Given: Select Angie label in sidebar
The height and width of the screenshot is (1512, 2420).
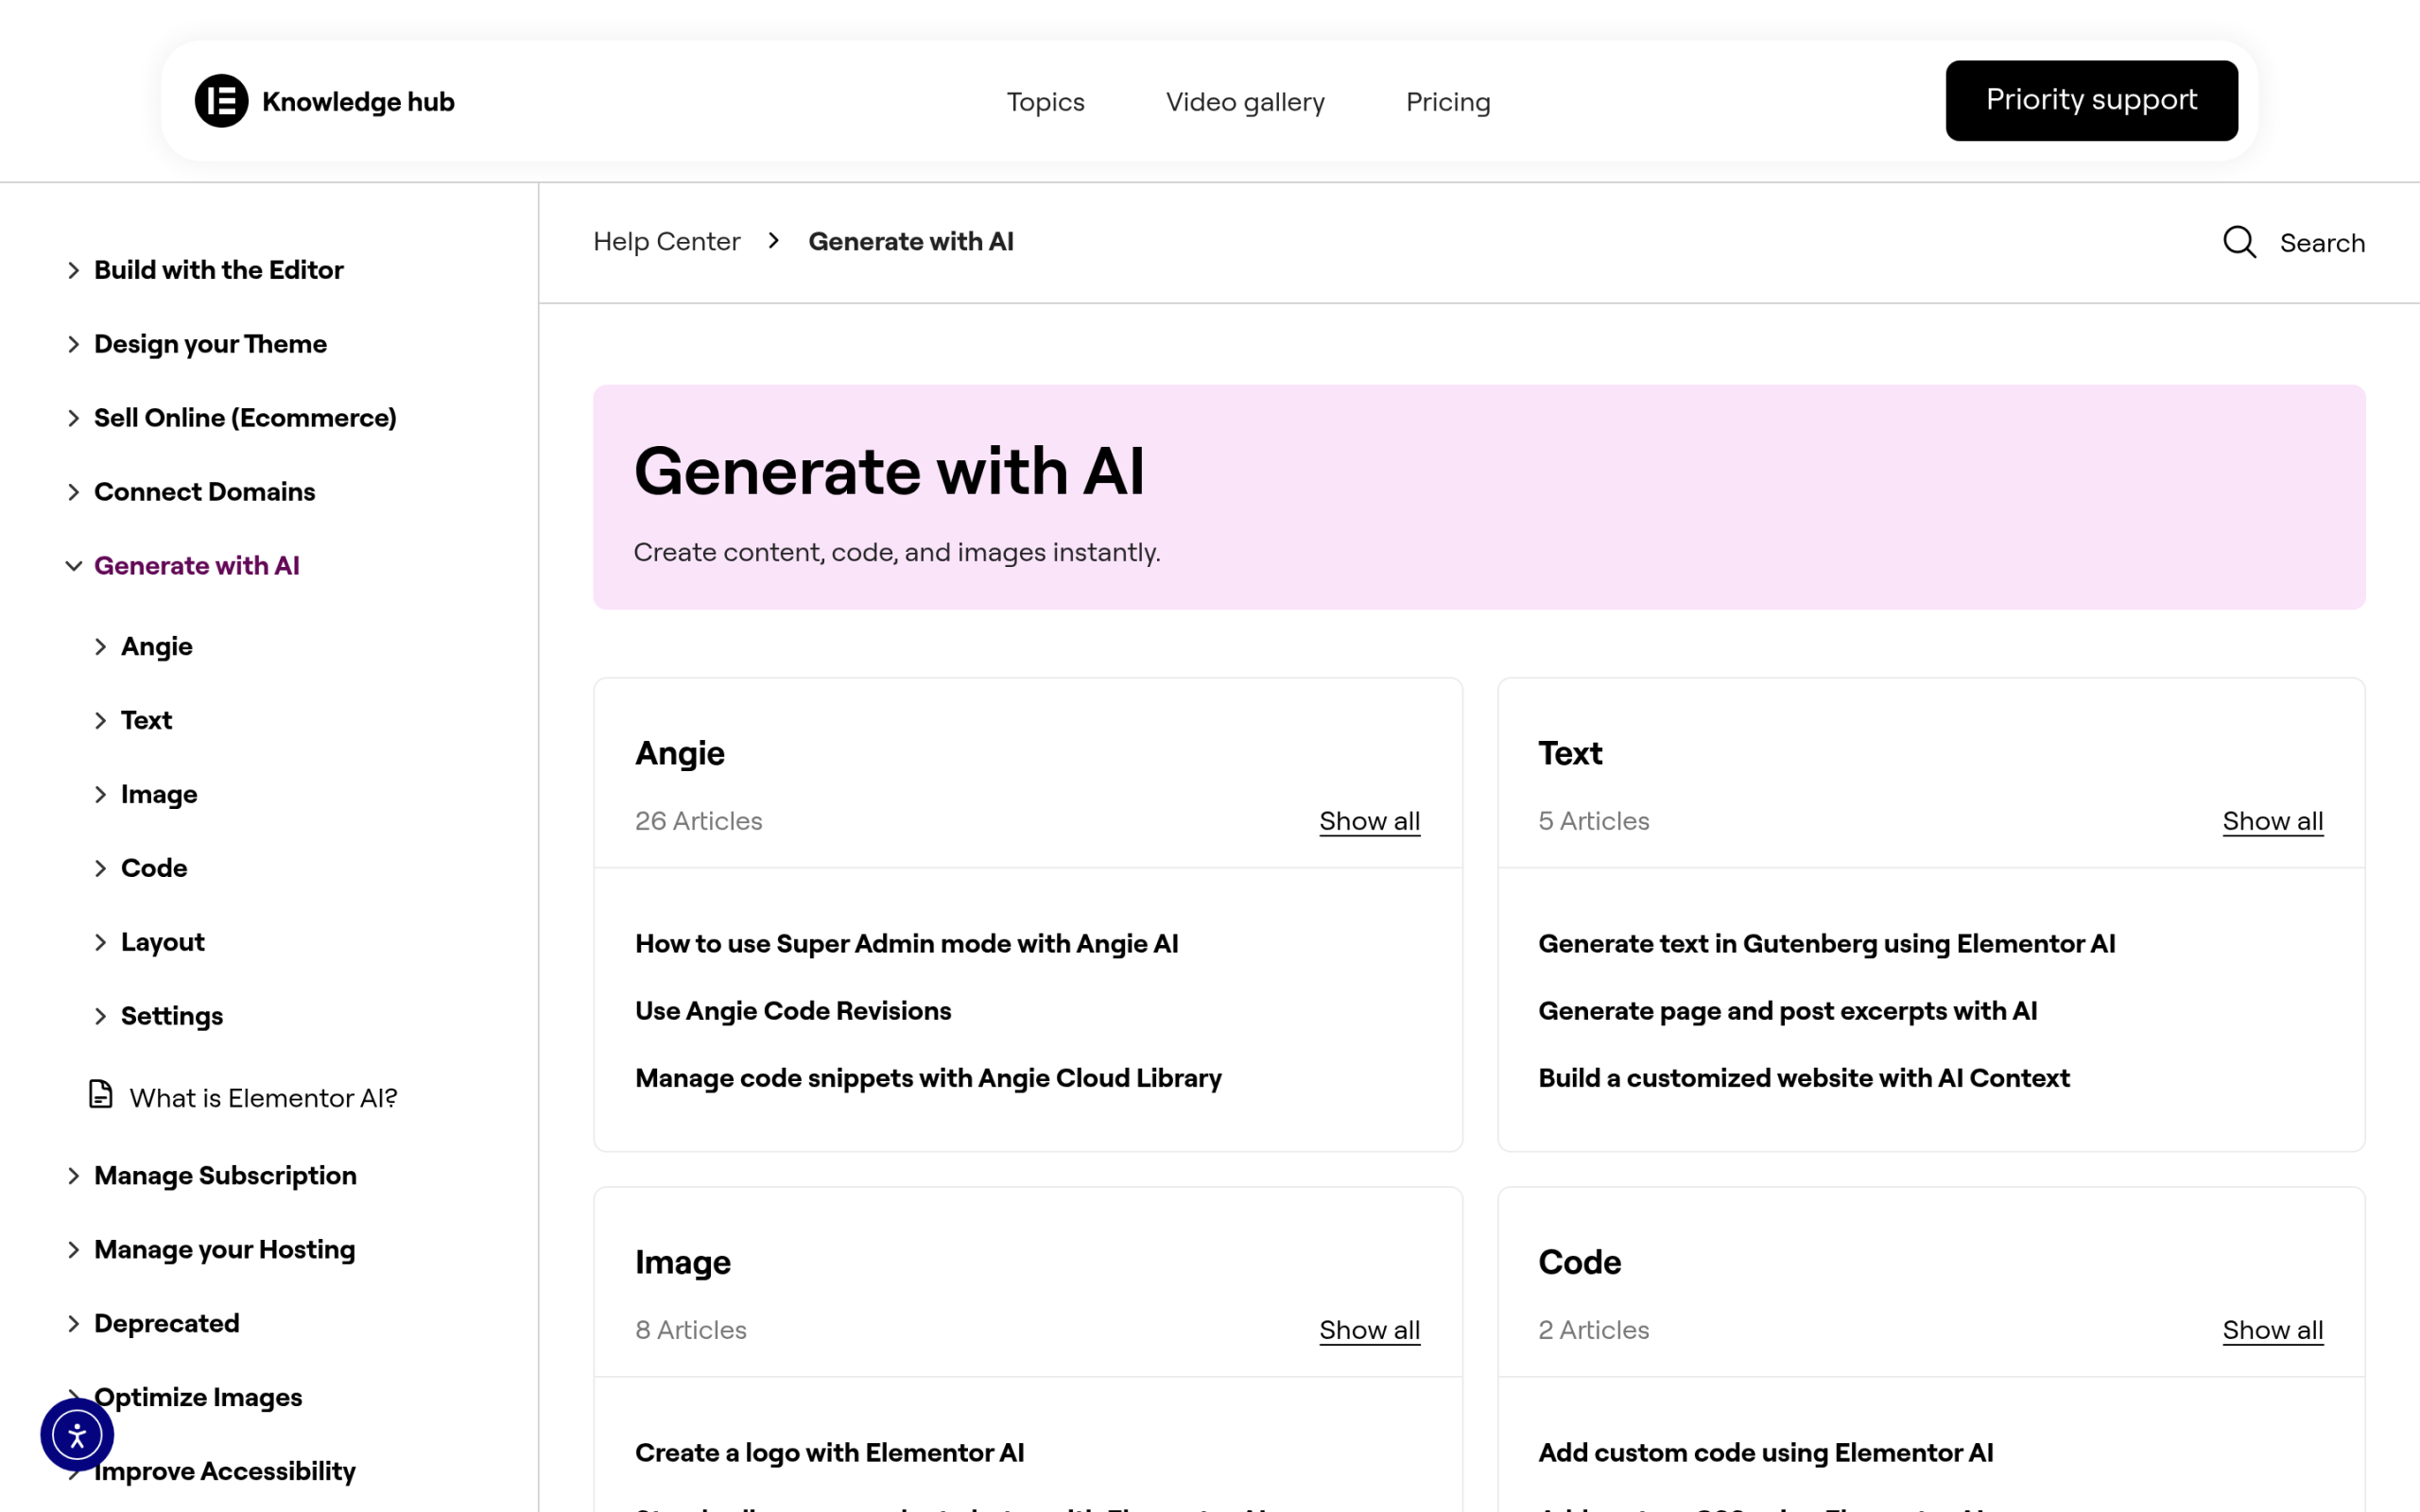Looking at the screenshot, I should tap(156, 647).
